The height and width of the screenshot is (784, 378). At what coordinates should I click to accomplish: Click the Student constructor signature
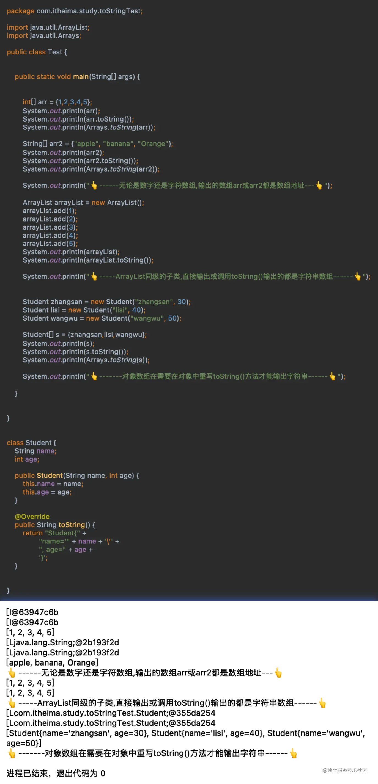[x=77, y=475]
